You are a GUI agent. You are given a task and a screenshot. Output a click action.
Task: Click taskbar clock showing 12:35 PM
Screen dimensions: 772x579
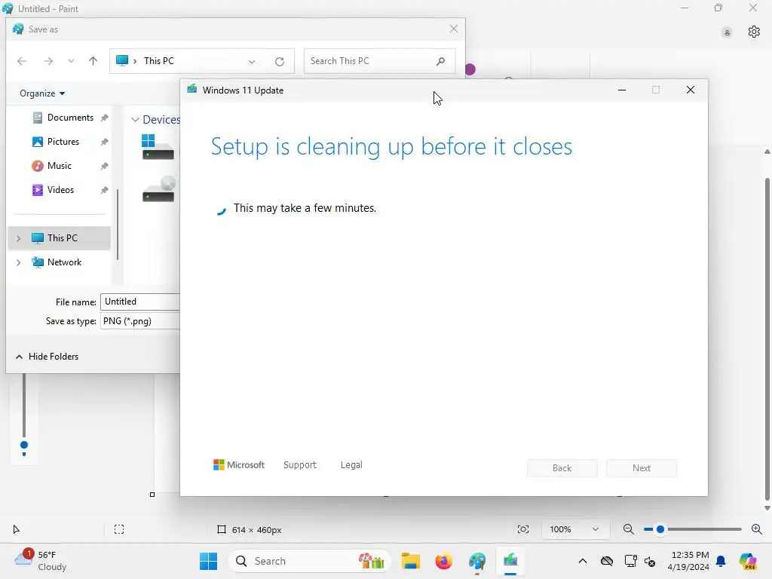(x=688, y=561)
